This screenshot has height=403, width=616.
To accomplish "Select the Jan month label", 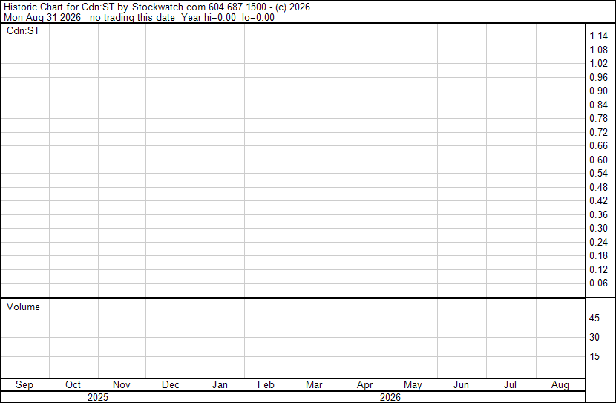I will (x=220, y=385).
